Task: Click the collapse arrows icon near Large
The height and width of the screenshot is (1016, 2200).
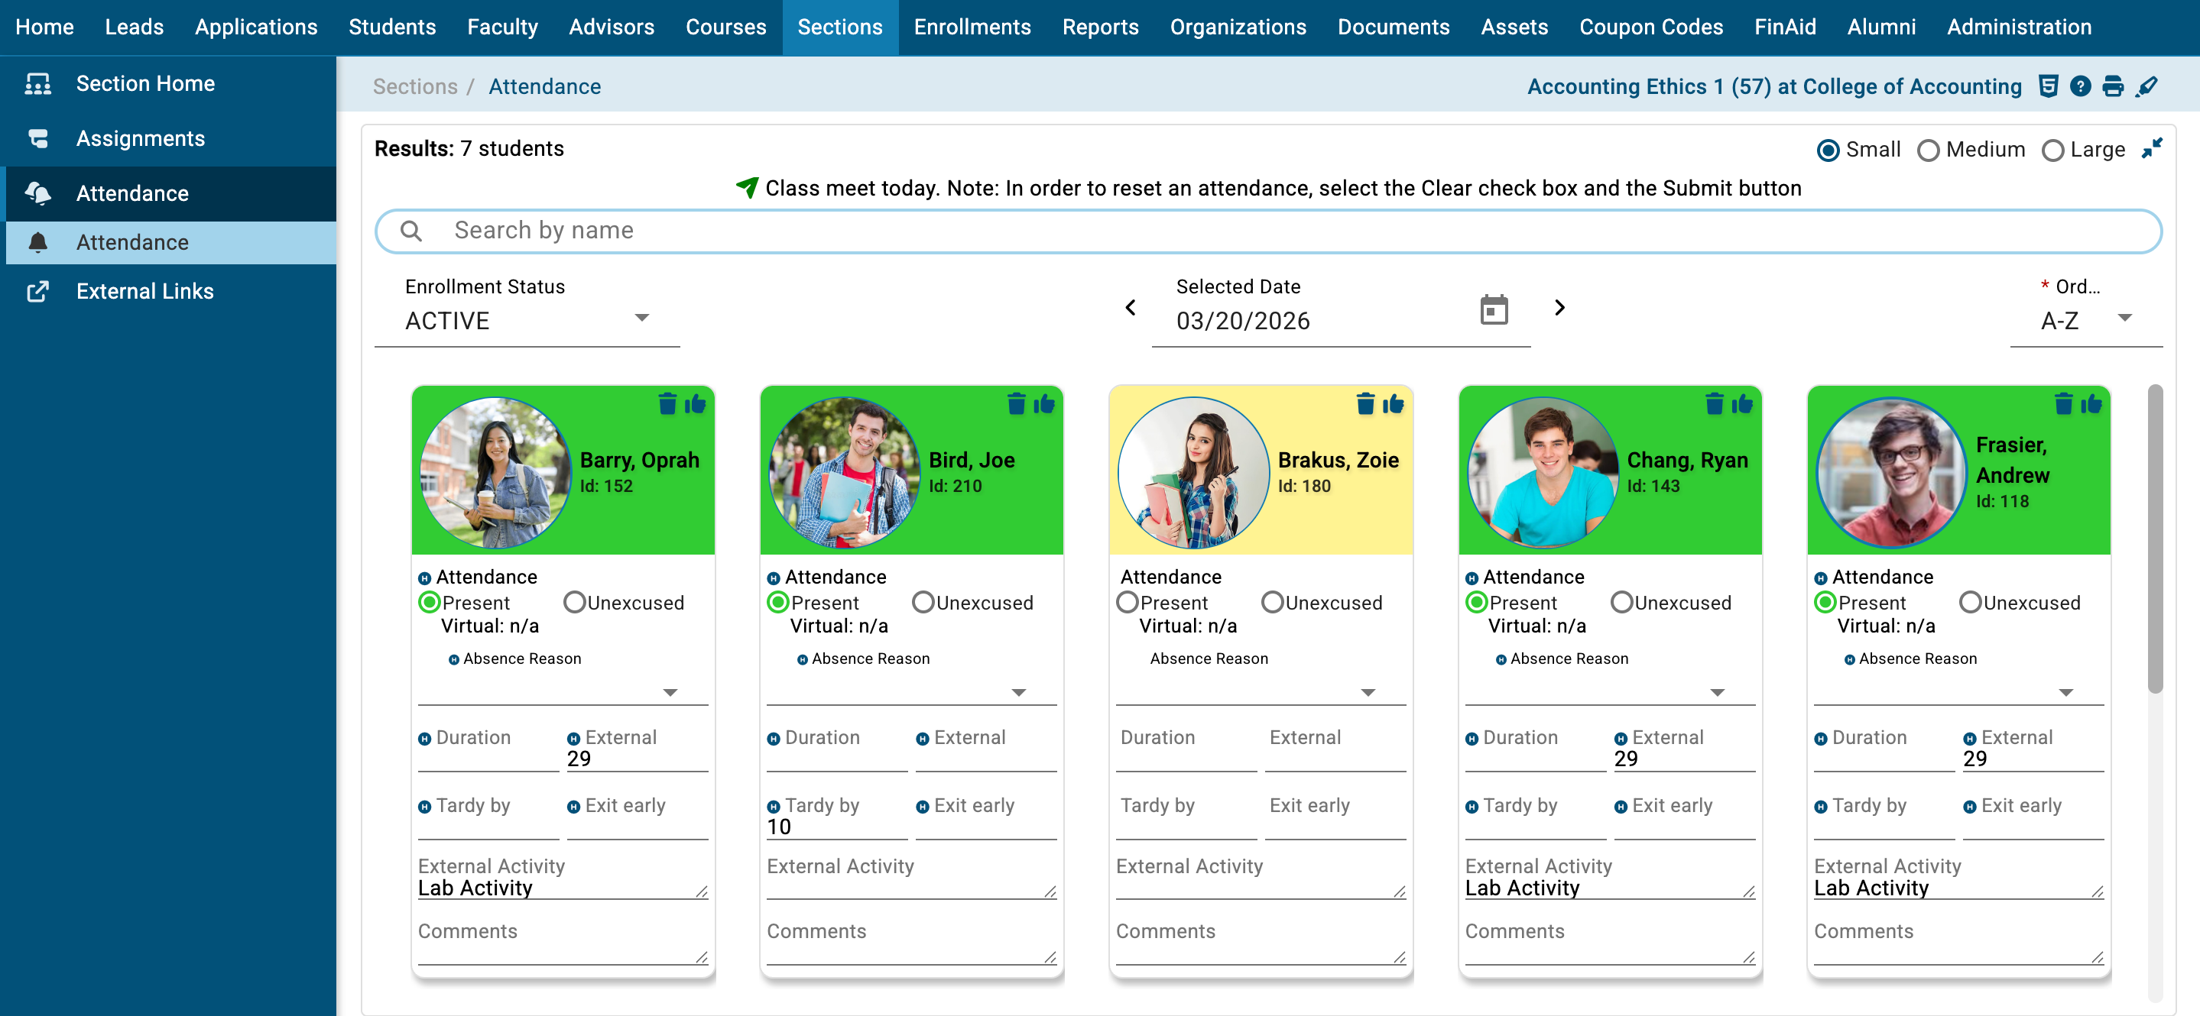Action: click(2151, 148)
